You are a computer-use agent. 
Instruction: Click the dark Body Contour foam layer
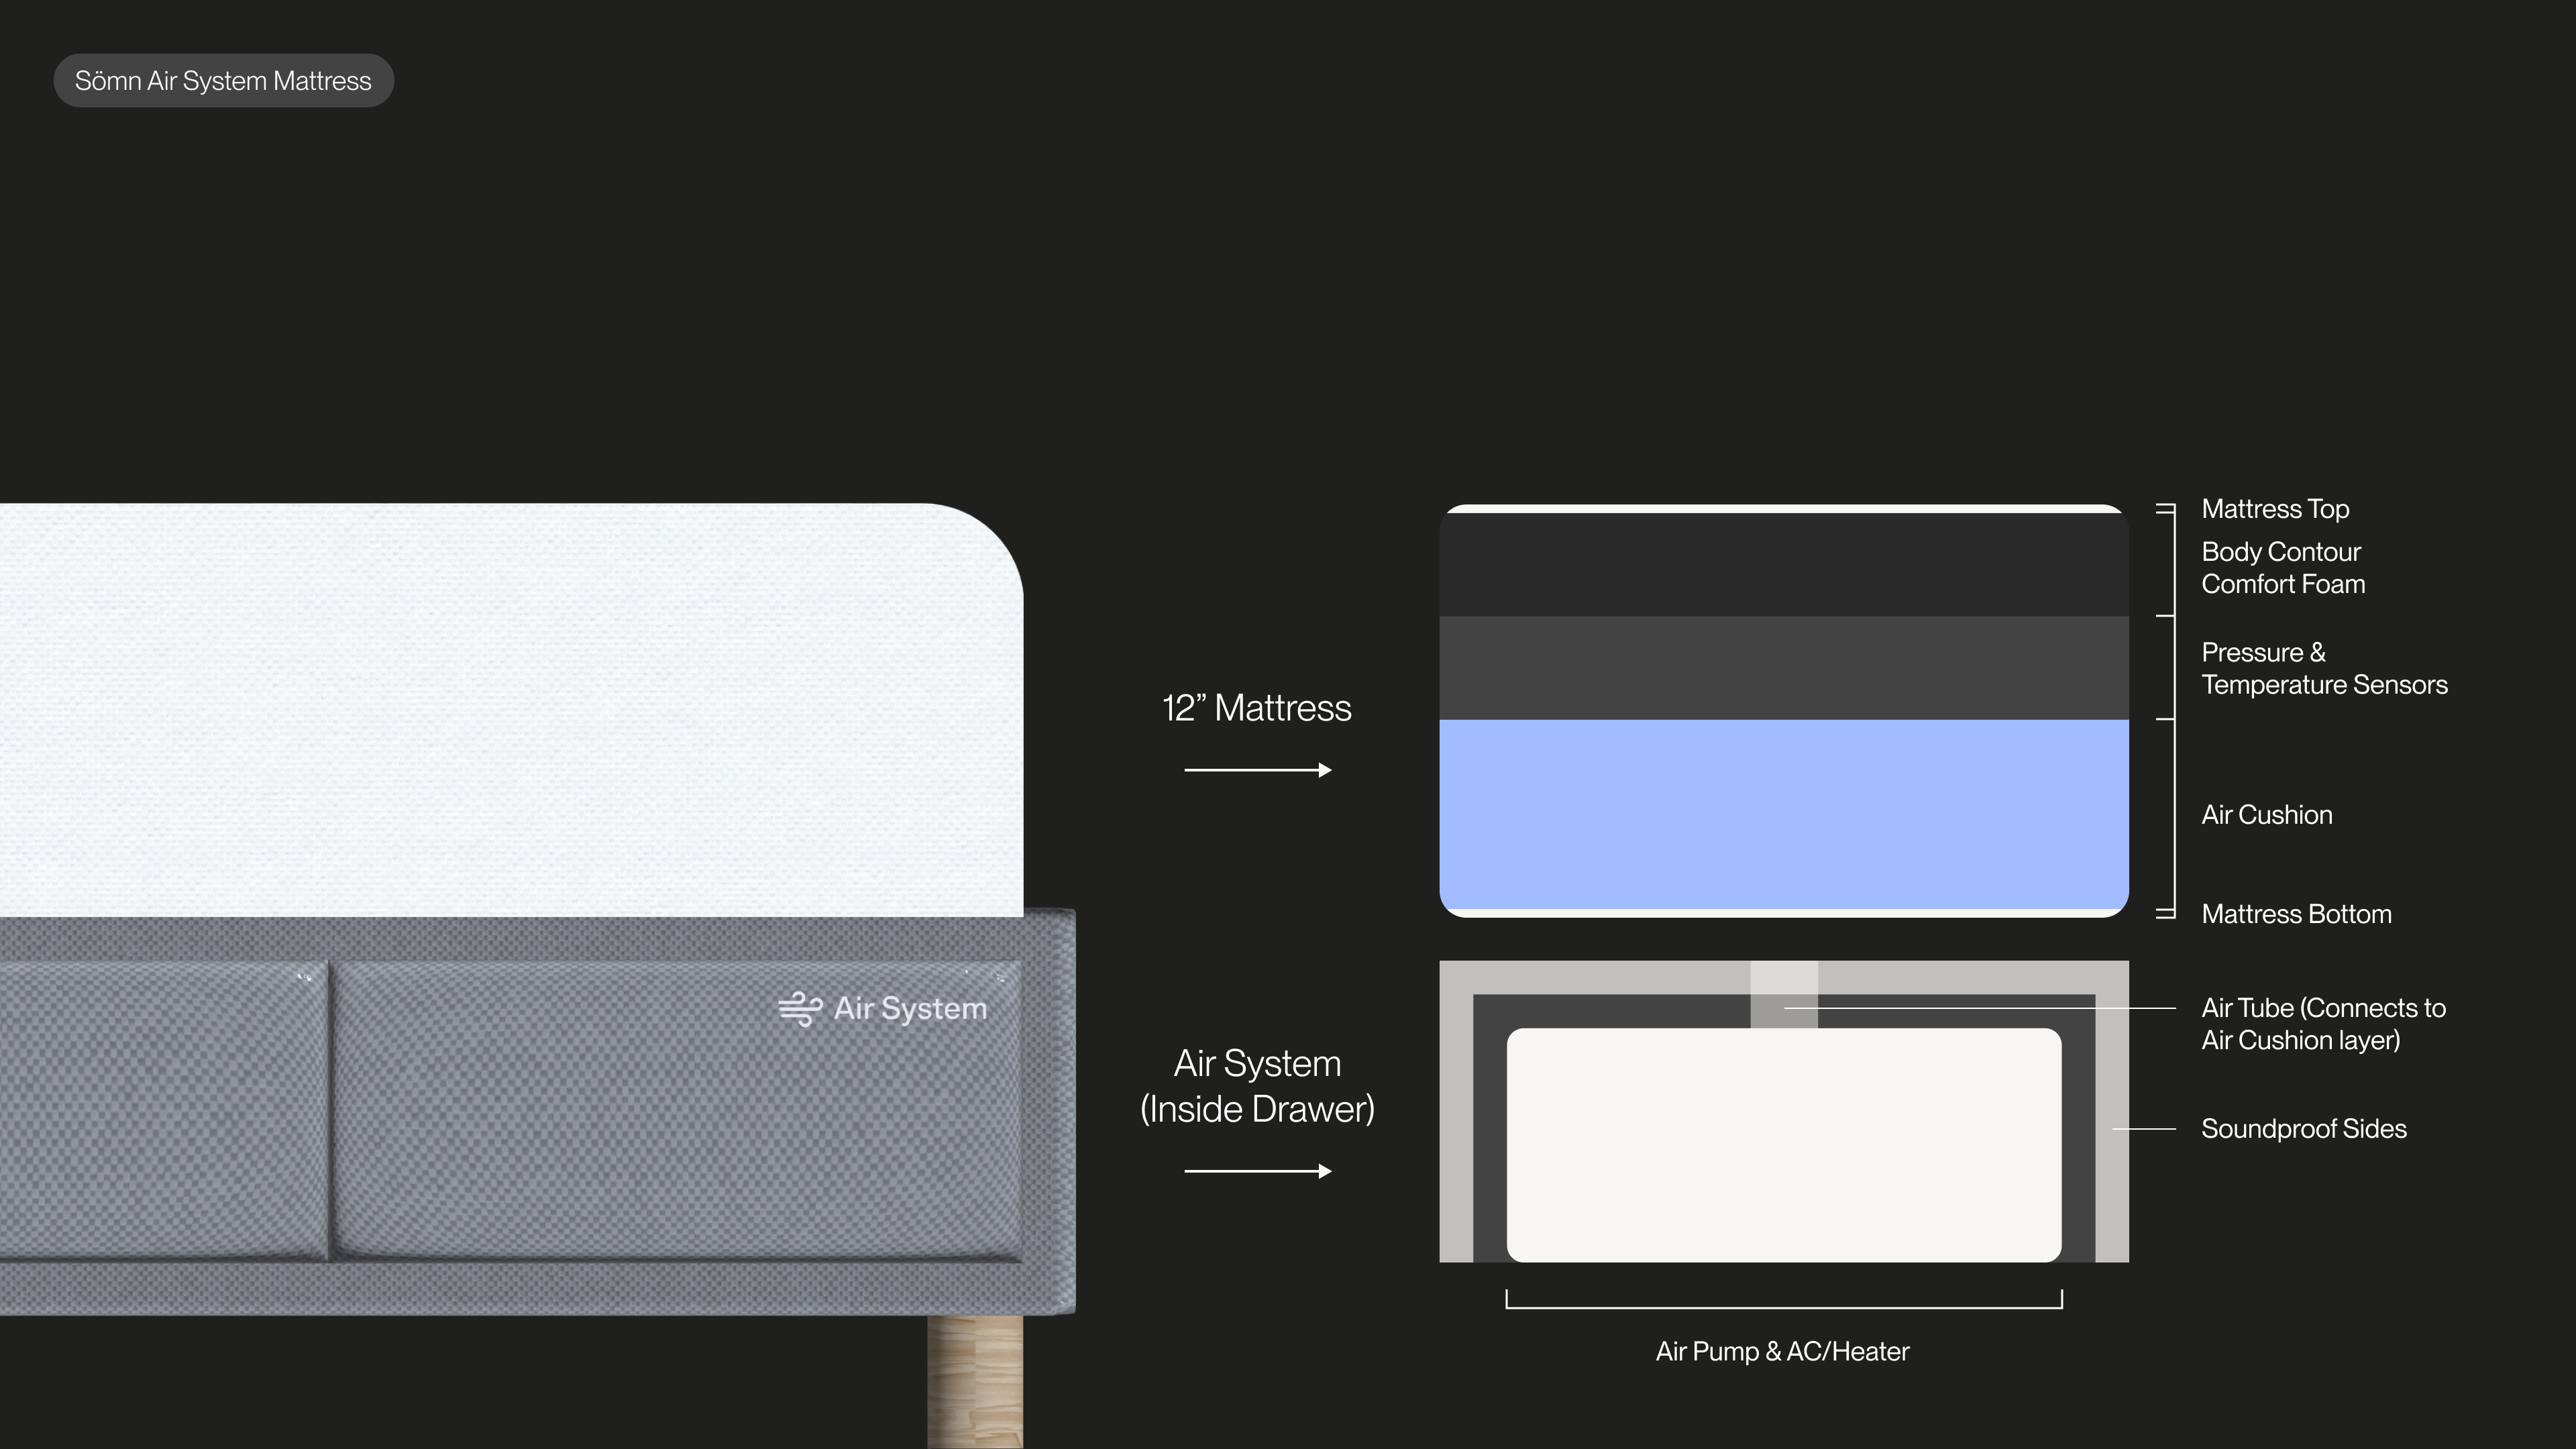1783,564
